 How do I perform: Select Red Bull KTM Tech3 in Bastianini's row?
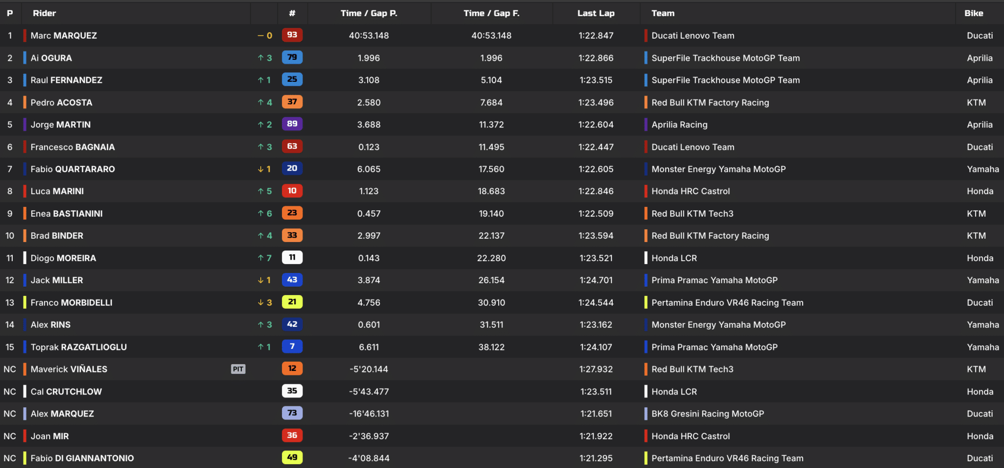click(692, 214)
